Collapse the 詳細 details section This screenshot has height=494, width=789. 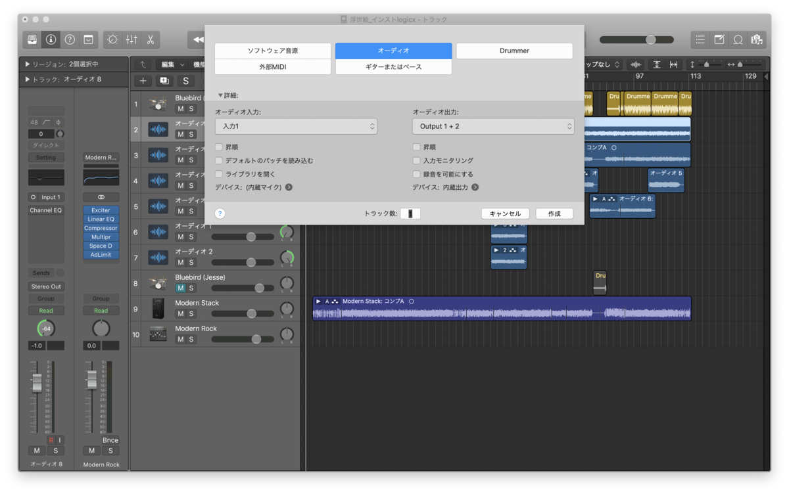[220, 96]
